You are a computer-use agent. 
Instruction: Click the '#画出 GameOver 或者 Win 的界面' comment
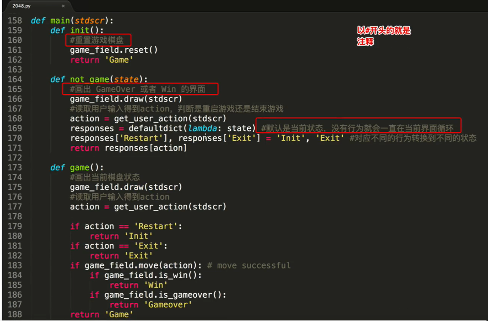(x=138, y=89)
